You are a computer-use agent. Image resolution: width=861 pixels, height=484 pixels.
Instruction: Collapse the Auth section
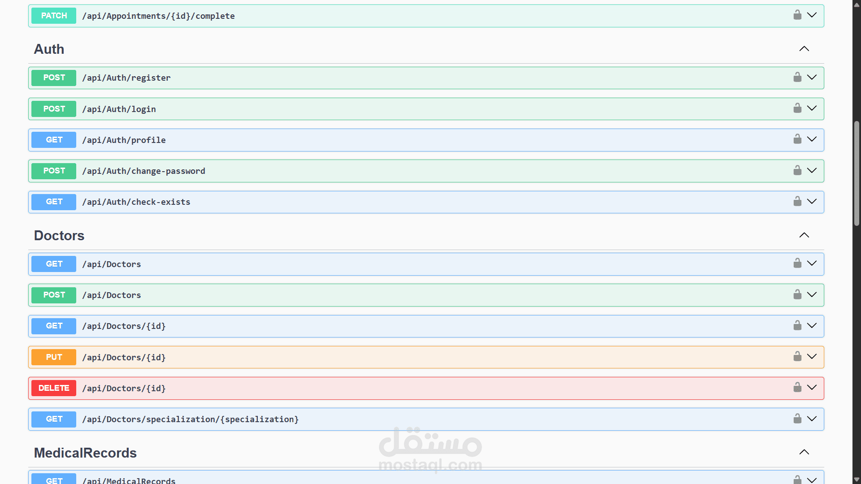click(804, 49)
